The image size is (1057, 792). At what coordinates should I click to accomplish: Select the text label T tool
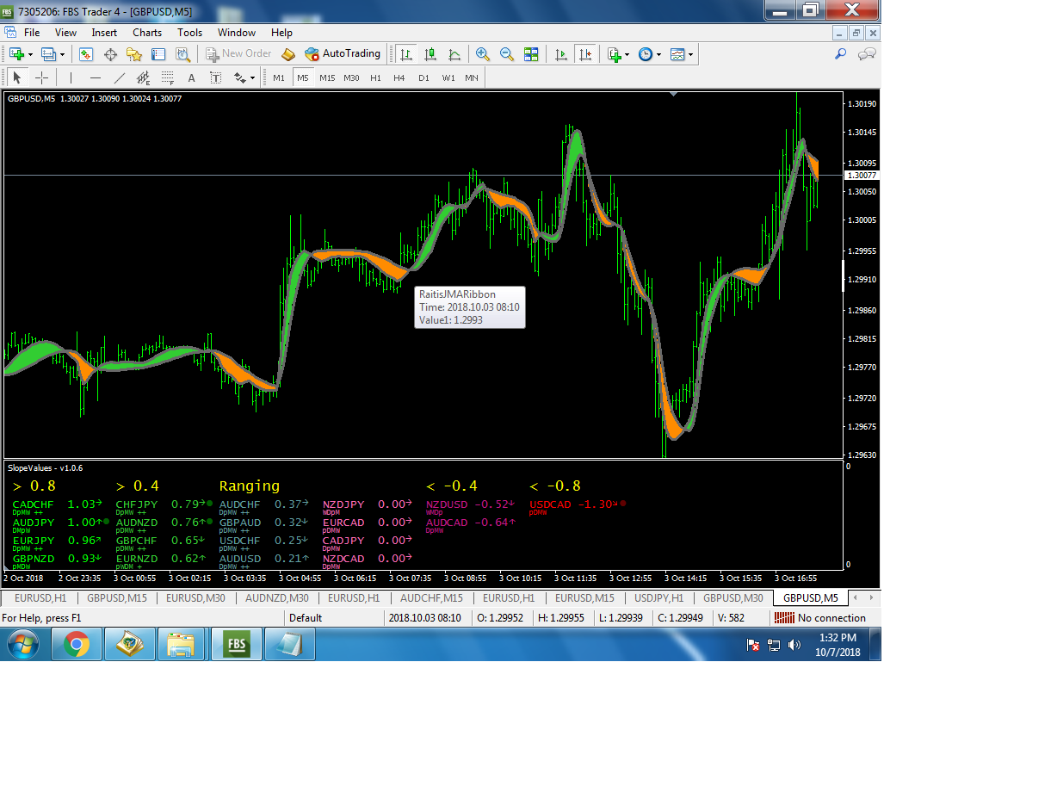click(x=216, y=77)
